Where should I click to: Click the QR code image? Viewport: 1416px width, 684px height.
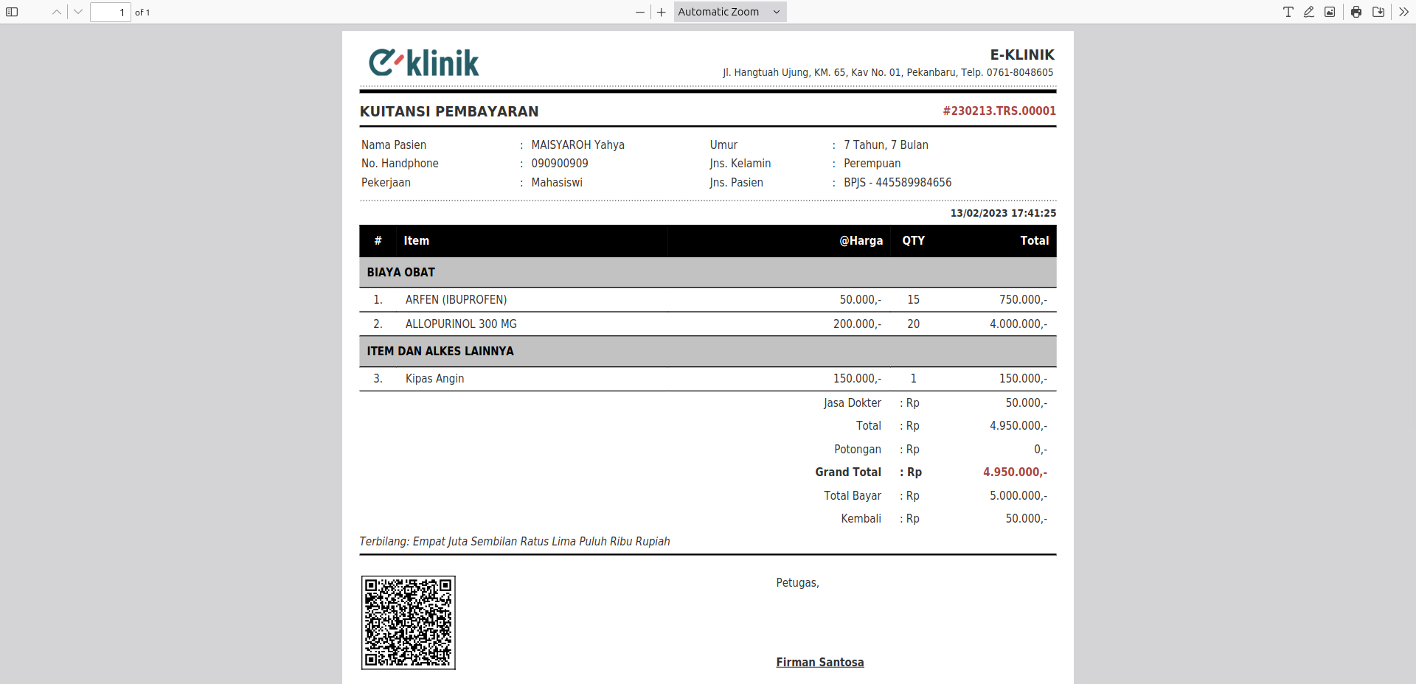tap(409, 623)
